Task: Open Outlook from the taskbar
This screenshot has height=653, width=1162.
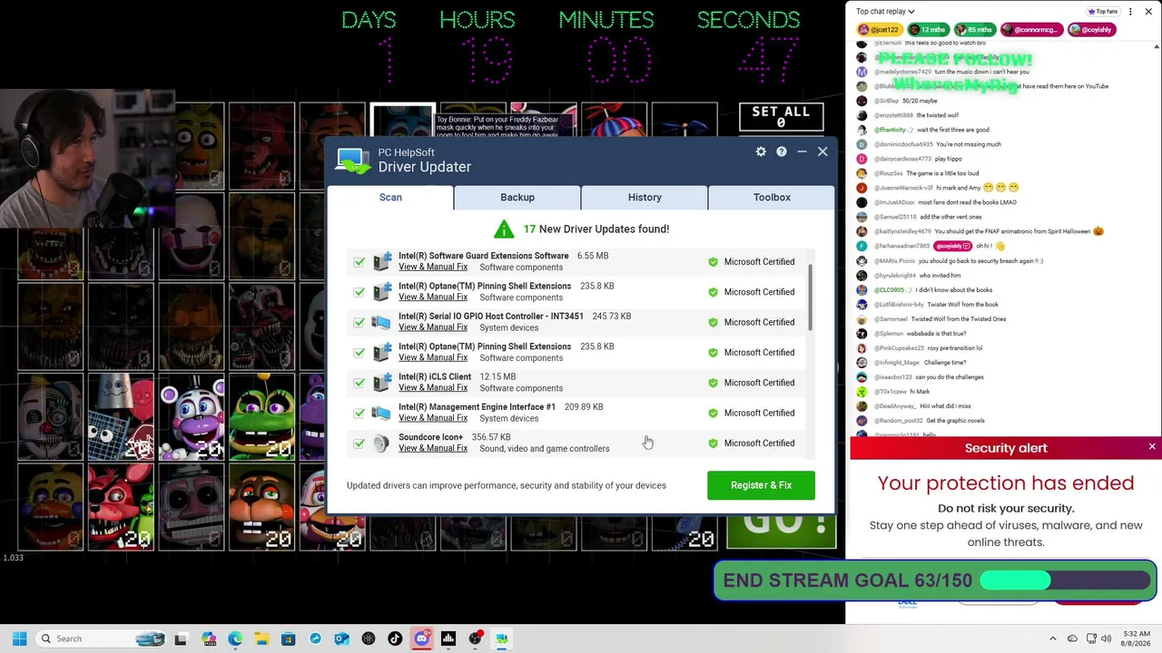Action: click(x=341, y=638)
